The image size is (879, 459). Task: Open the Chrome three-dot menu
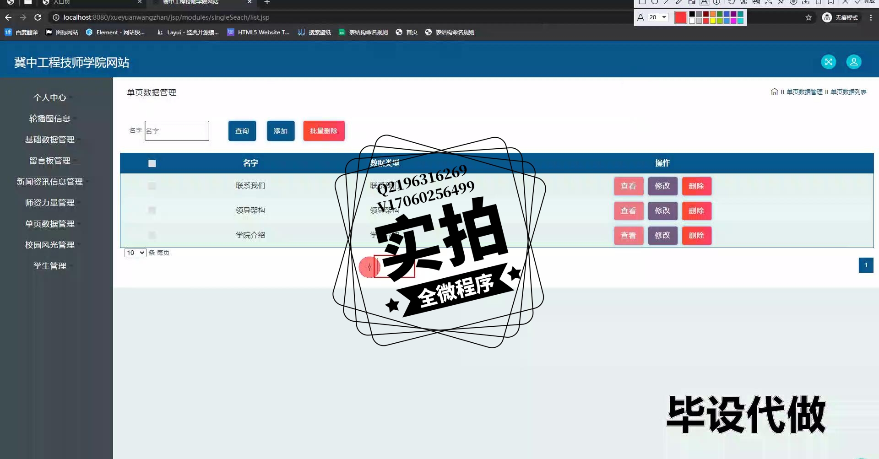click(x=871, y=17)
